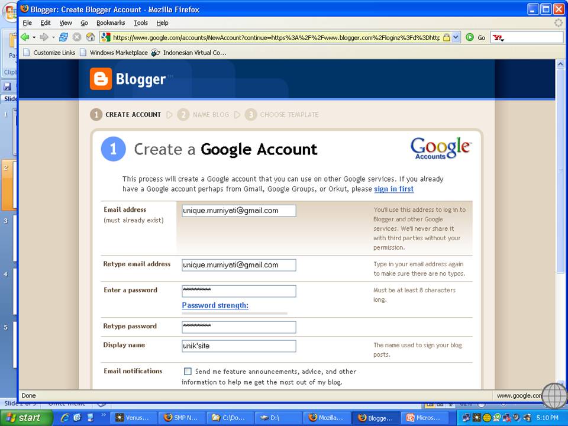Go back with the green arrow
The height and width of the screenshot is (426, 568).
tap(25, 37)
